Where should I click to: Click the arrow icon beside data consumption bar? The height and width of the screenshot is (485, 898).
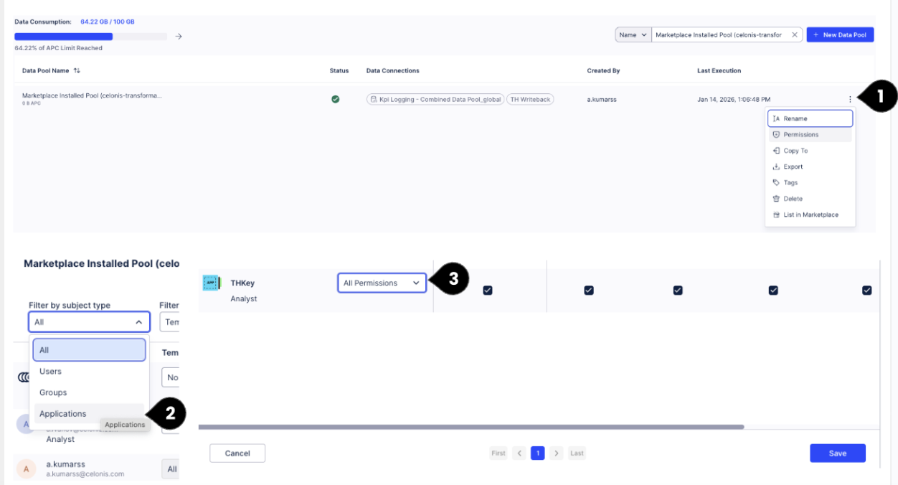(179, 37)
